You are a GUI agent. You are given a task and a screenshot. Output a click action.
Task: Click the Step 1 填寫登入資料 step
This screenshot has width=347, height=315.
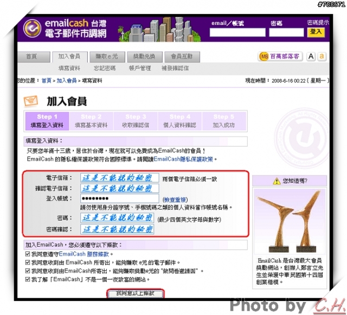(x=47, y=121)
